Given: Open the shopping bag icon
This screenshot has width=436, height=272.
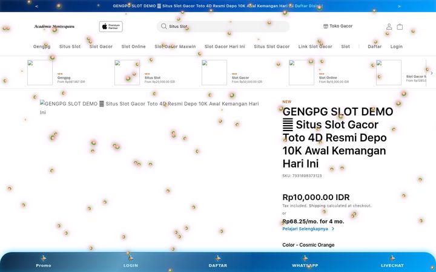Looking at the screenshot, I should point(400,27).
